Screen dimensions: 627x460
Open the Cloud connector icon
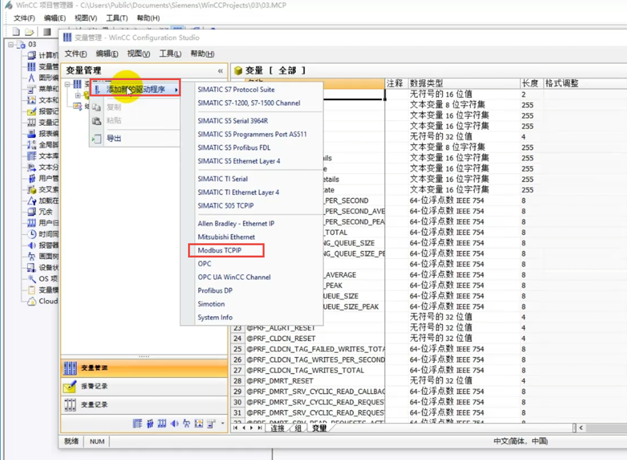pyautogui.click(x=31, y=301)
